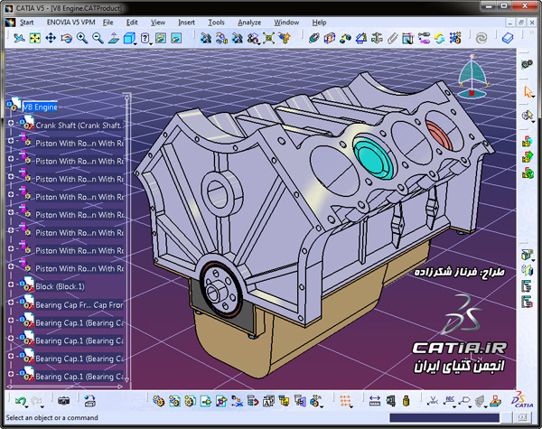Expand the Crank Shaft tree node
The width and height of the screenshot is (542, 429).
click(x=11, y=123)
